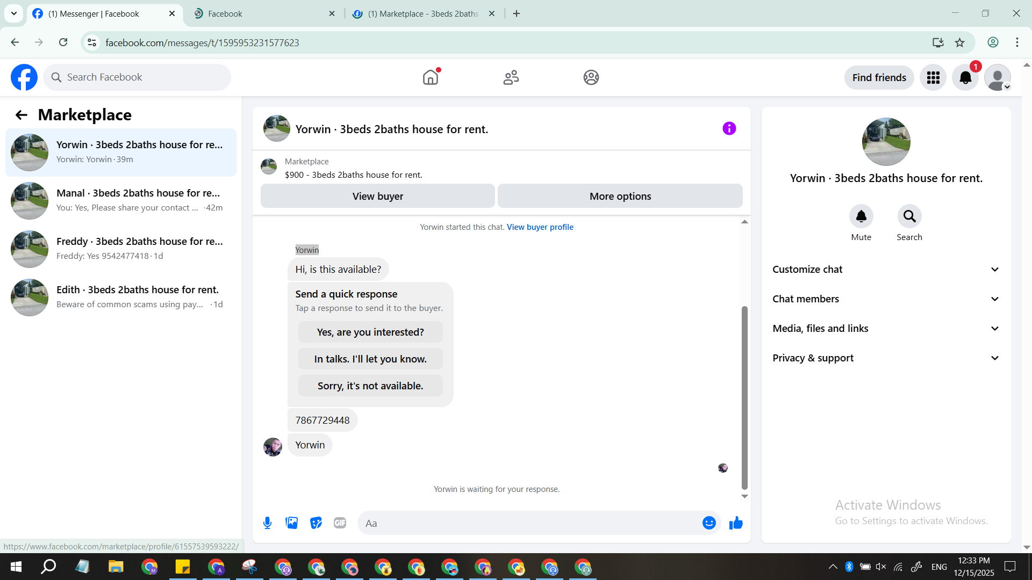Switch to the Facebook tab

click(x=263, y=14)
